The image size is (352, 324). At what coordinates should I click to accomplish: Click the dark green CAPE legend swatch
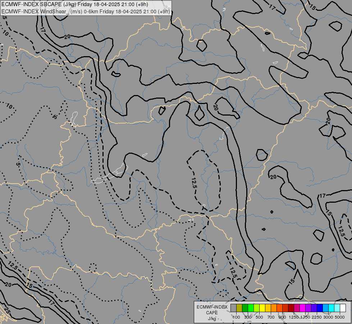pyautogui.click(x=245, y=308)
